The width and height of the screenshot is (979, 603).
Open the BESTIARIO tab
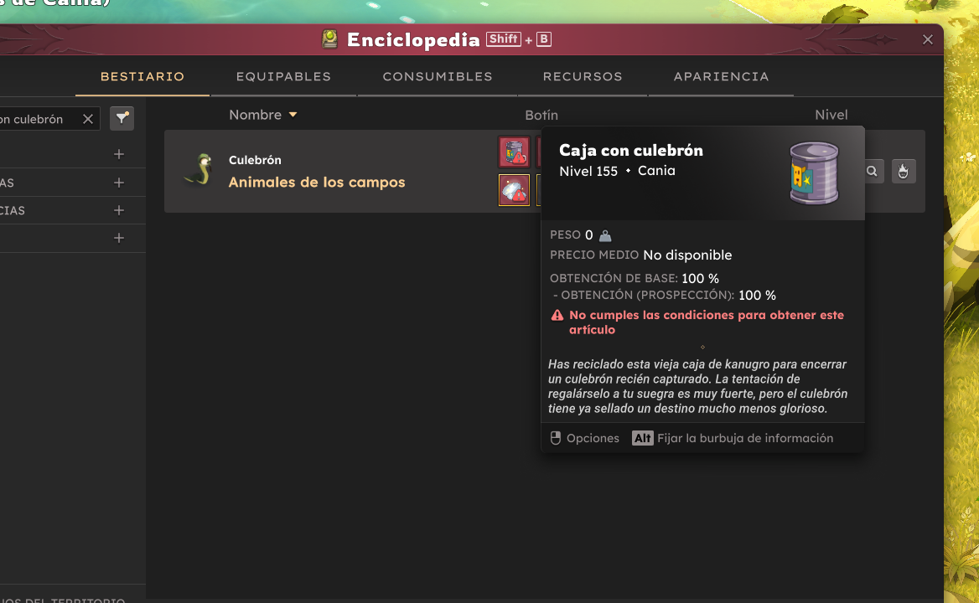coord(142,77)
